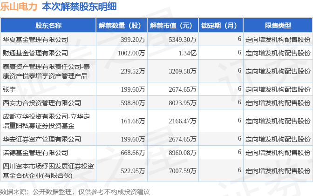Select the 限售类型 column header
Viewport: 313px width, 196px height.
pos(278,25)
